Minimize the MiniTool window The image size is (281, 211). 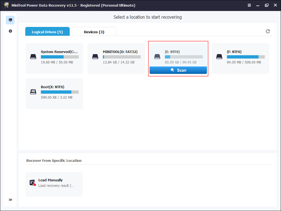click(258, 5)
